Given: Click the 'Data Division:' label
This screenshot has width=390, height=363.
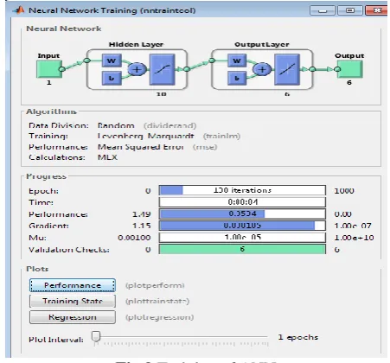Looking at the screenshot, I should 59,125.
